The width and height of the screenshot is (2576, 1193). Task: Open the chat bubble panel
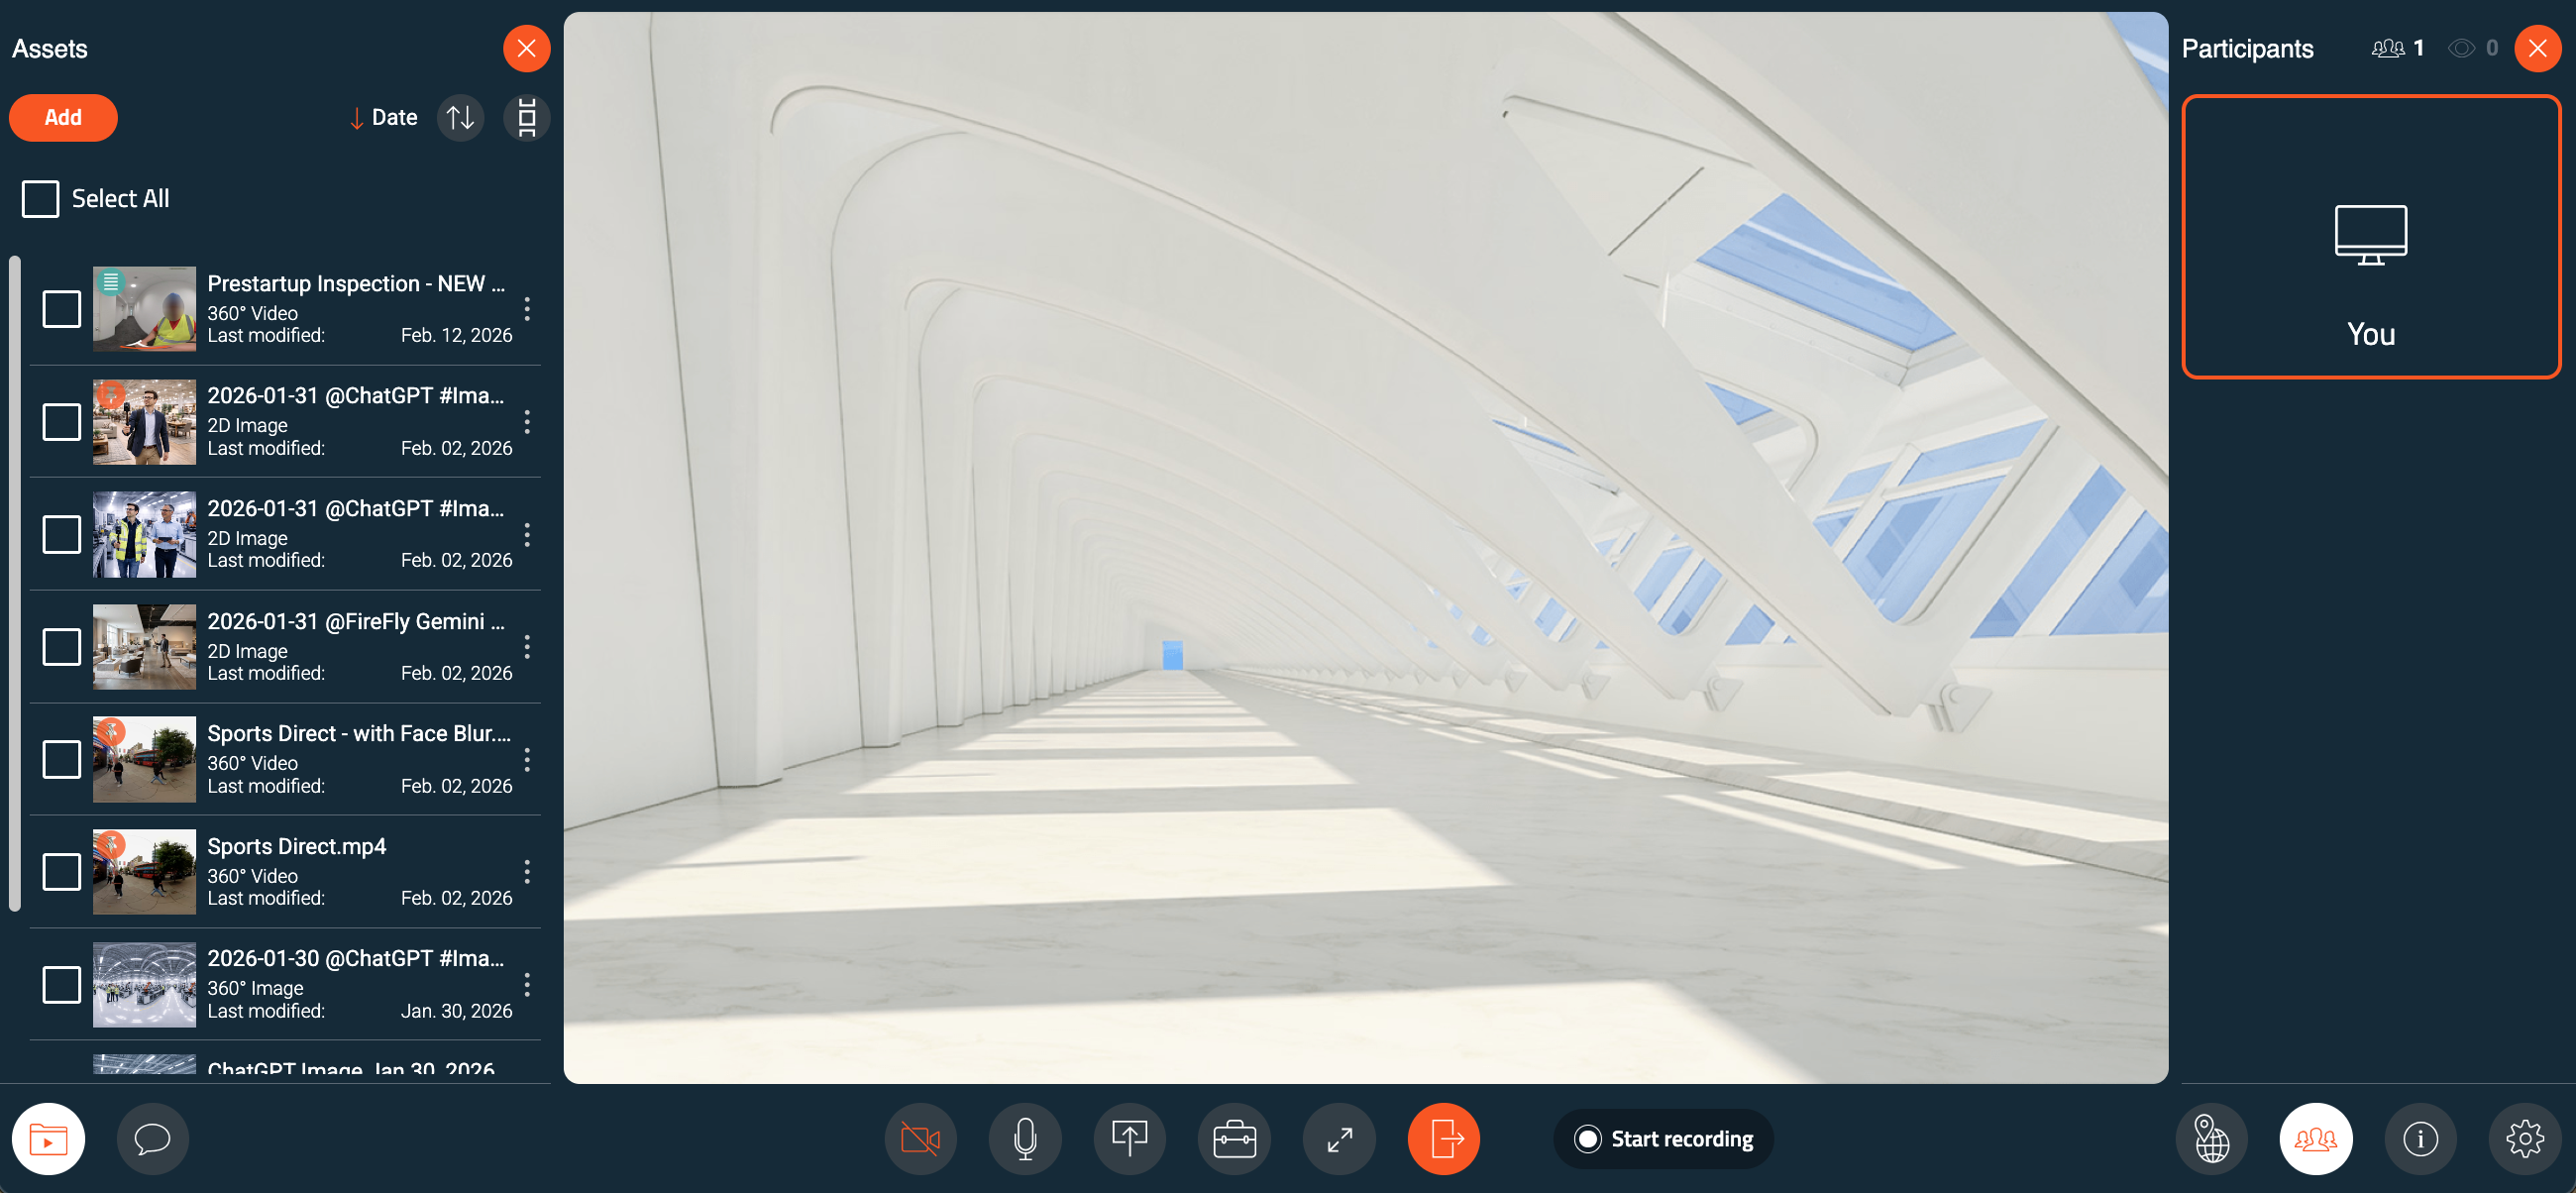152,1138
